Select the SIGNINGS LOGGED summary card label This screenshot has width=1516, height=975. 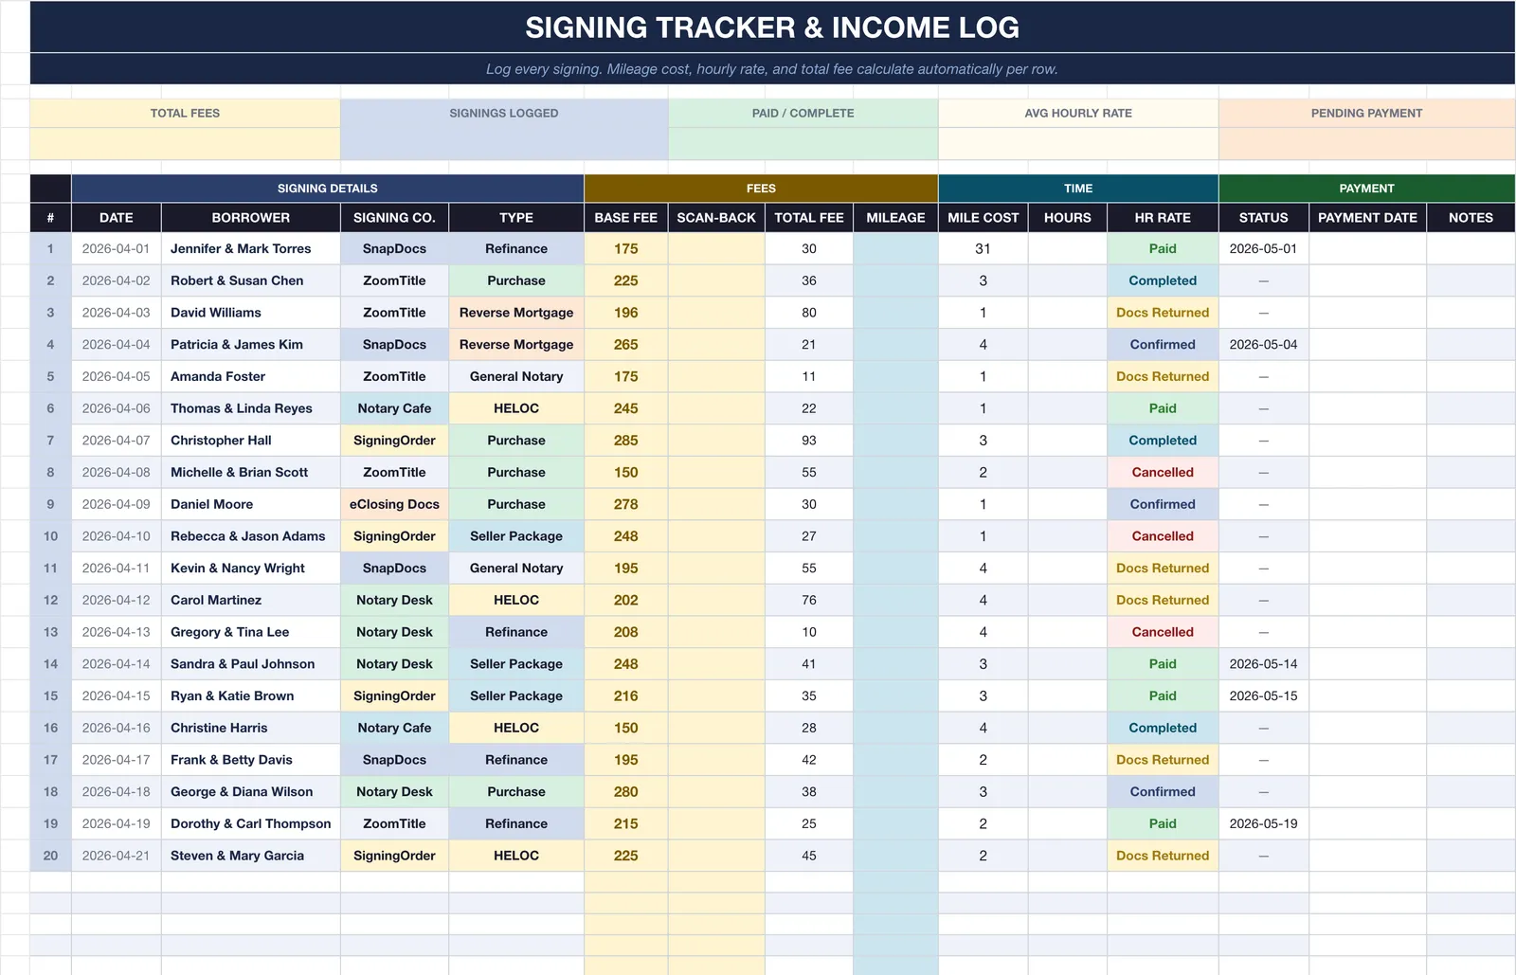(x=504, y=113)
